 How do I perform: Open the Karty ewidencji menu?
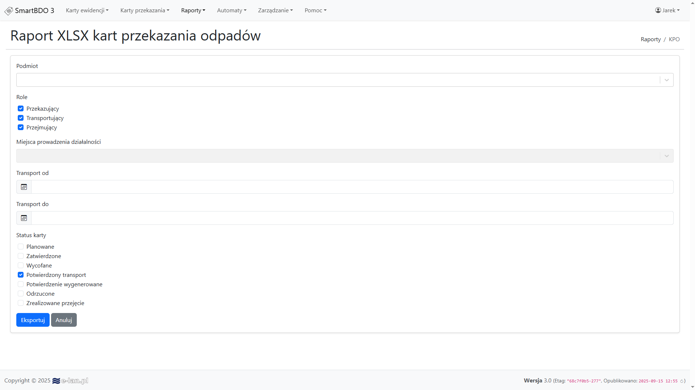pyautogui.click(x=87, y=10)
